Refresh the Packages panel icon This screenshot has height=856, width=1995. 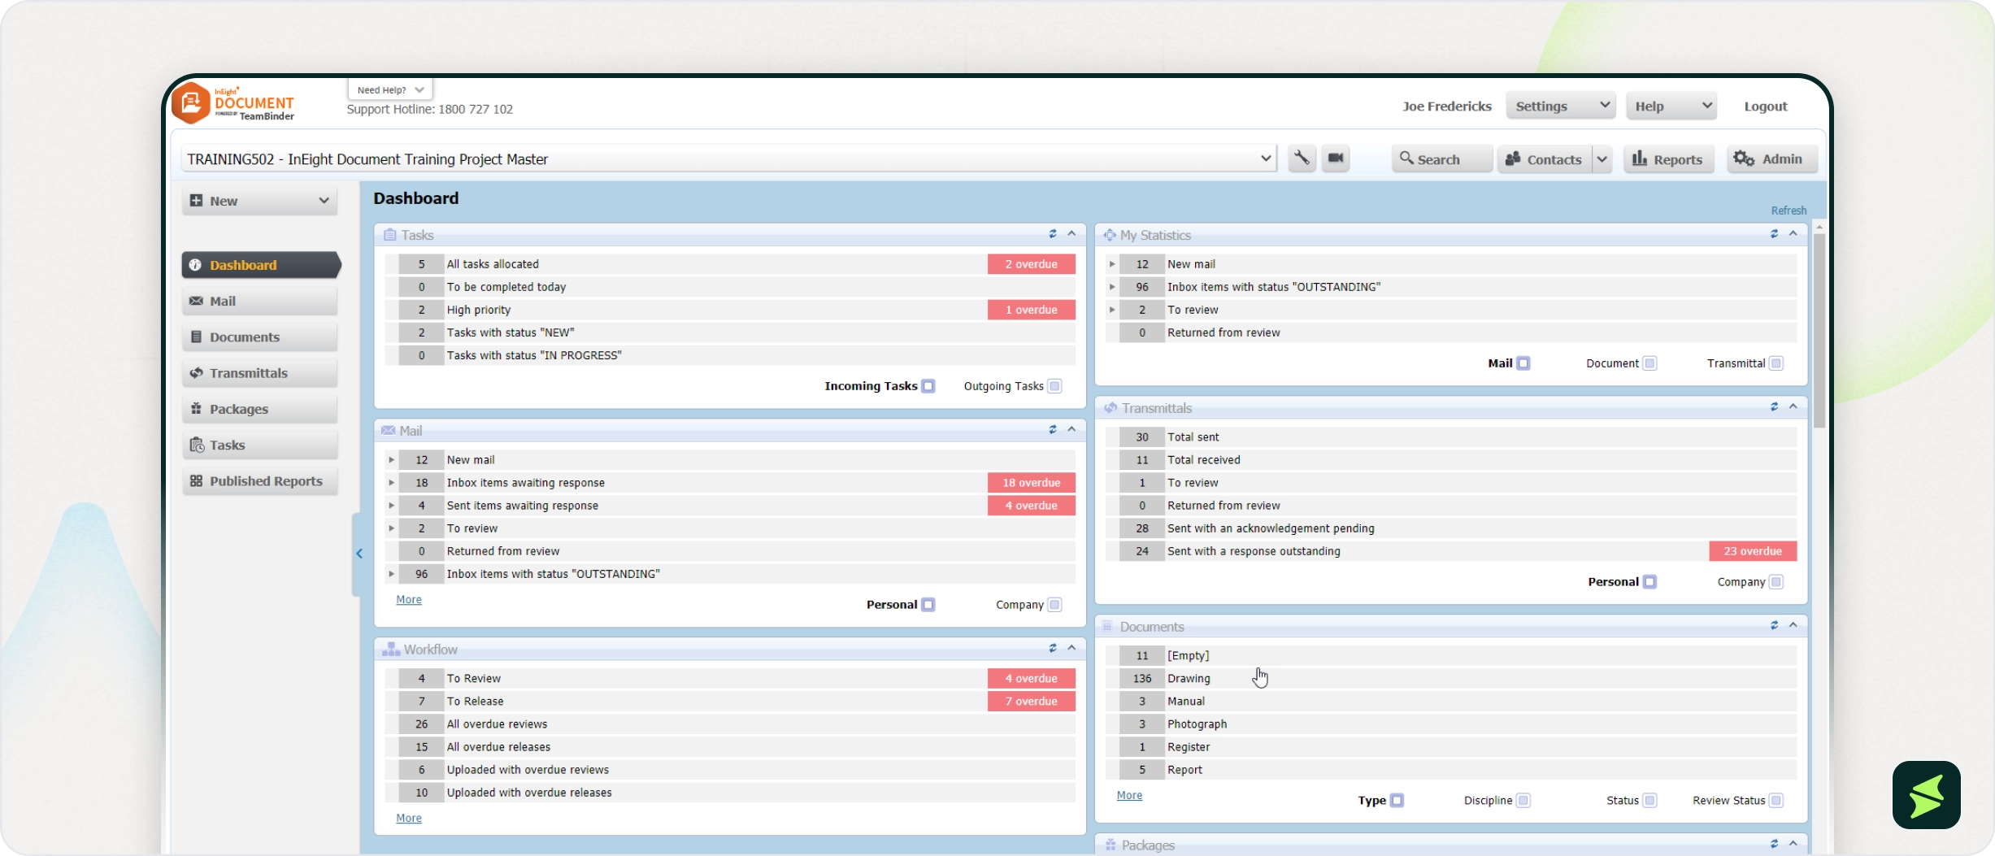point(1774,844)
